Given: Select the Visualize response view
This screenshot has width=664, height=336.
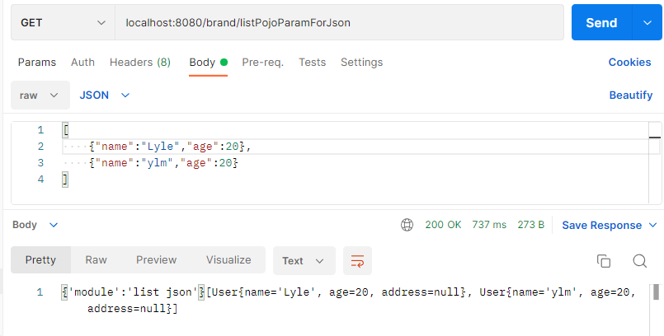Looking at the screenshot, I should [x=228, y=260].
